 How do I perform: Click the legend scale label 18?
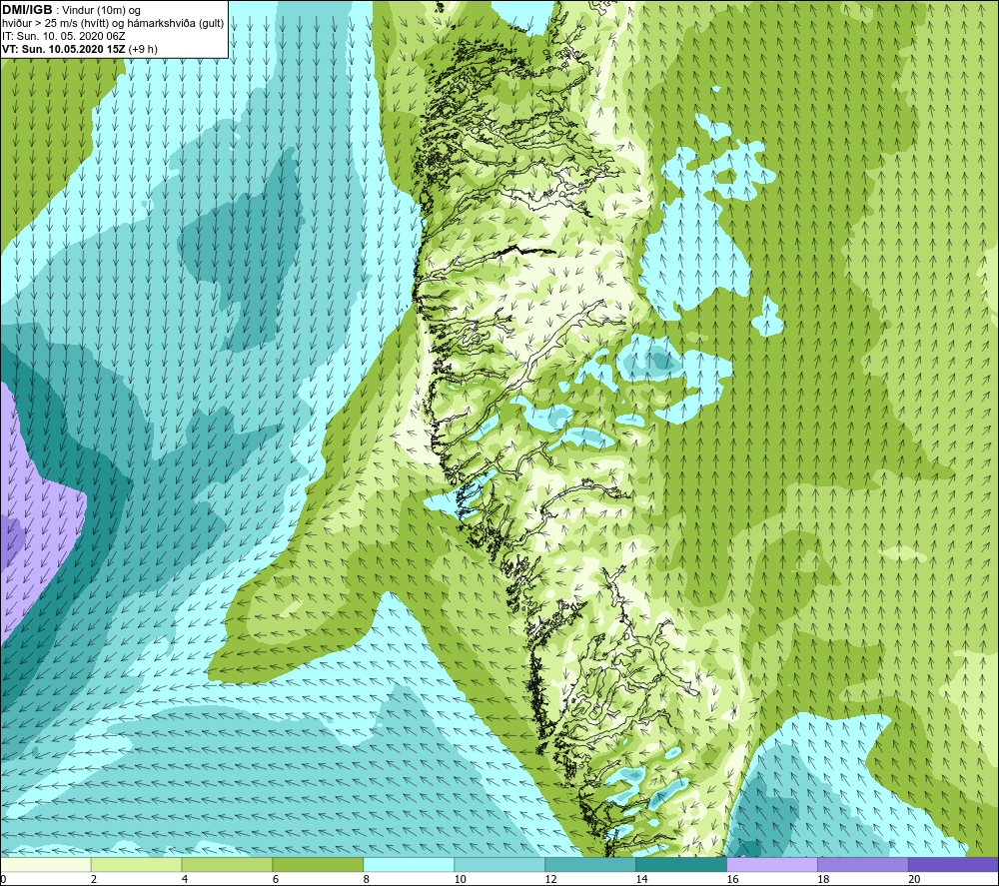click(823, 879)
